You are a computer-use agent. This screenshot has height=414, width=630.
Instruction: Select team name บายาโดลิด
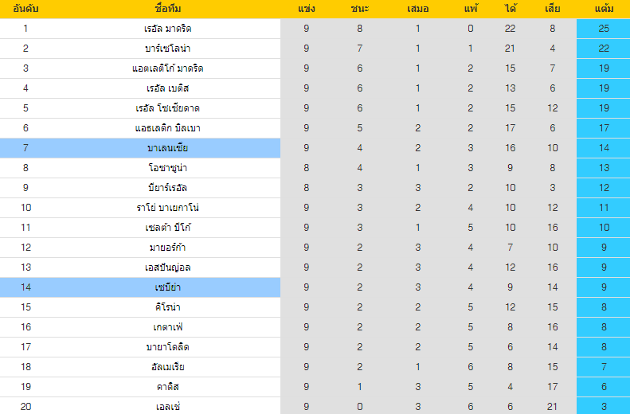(x=168, y=347)
